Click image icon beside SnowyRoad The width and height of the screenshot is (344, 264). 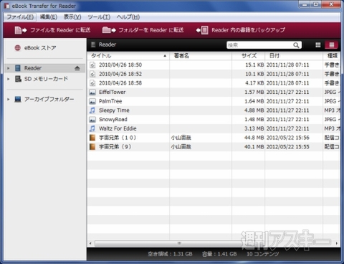(92, 120)
